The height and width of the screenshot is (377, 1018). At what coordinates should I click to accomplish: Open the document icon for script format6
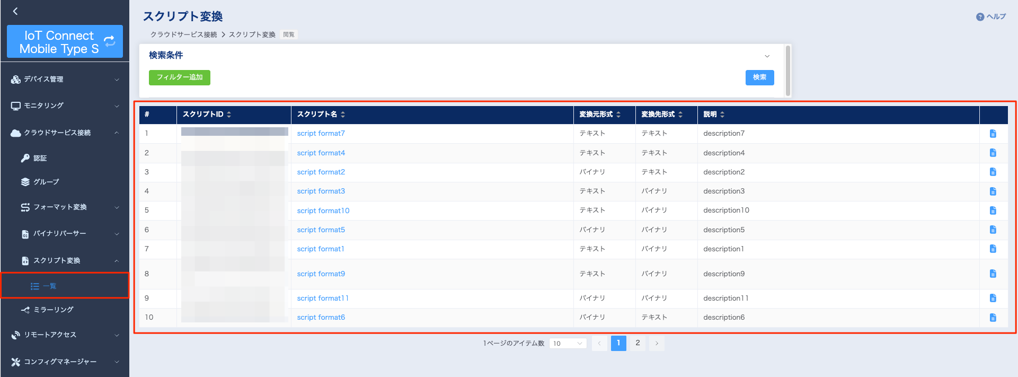(993, 318)
